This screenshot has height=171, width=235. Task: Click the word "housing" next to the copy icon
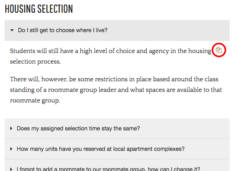tap(200, 51)
